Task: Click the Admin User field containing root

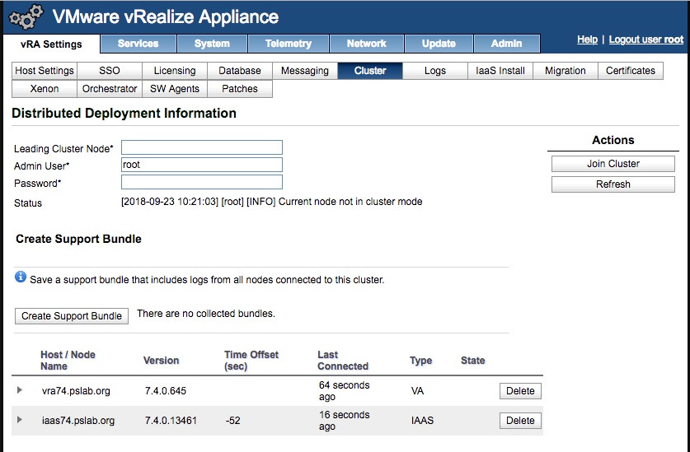Action: (x=202, y=165)
